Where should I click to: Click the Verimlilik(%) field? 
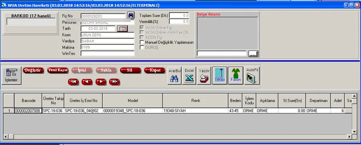point(179,21)
